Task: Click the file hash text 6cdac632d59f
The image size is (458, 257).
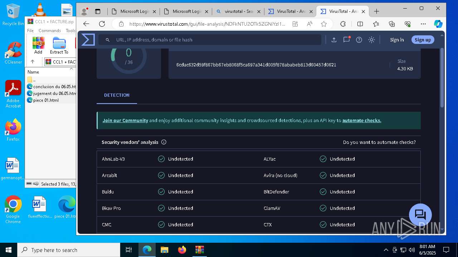Action: coord(256,65)
